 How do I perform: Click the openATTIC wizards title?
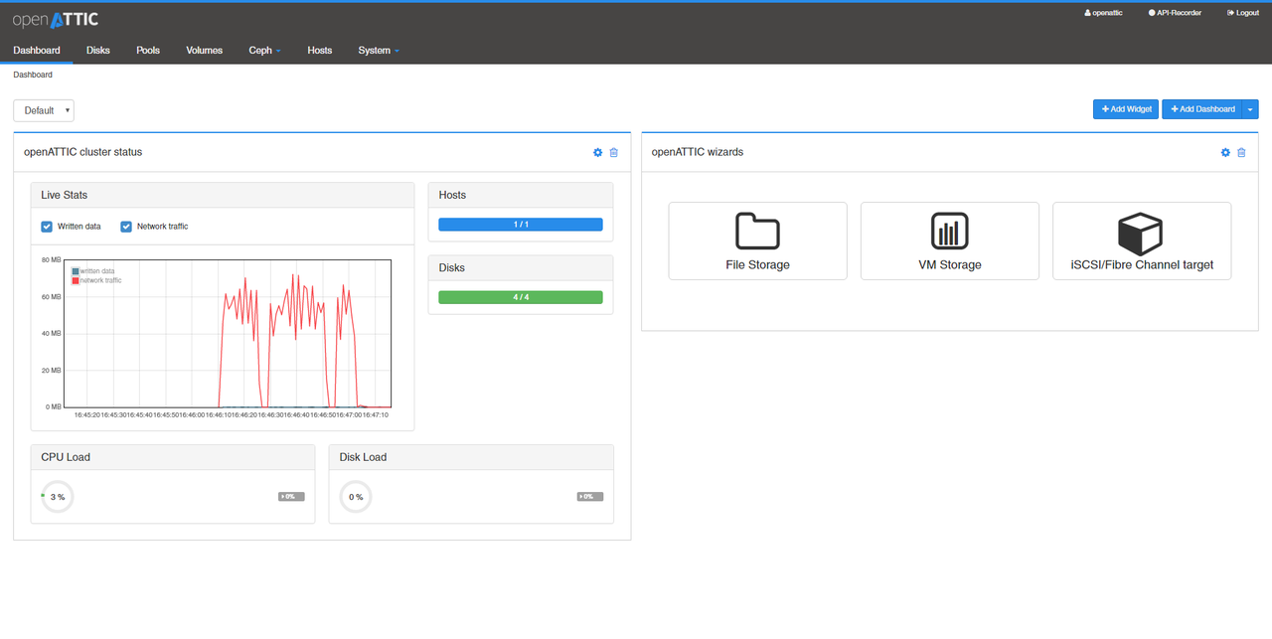(698, 152)
